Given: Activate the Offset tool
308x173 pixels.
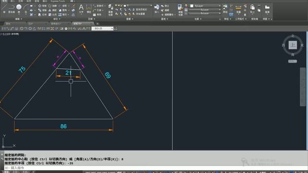Looking at the screenshot, I should pyautogui.click(x=73, y=15).
